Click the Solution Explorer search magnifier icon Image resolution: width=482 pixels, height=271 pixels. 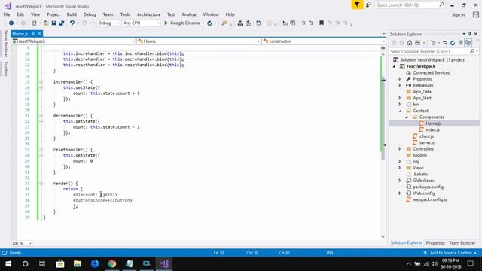click(x=472, y=51)
